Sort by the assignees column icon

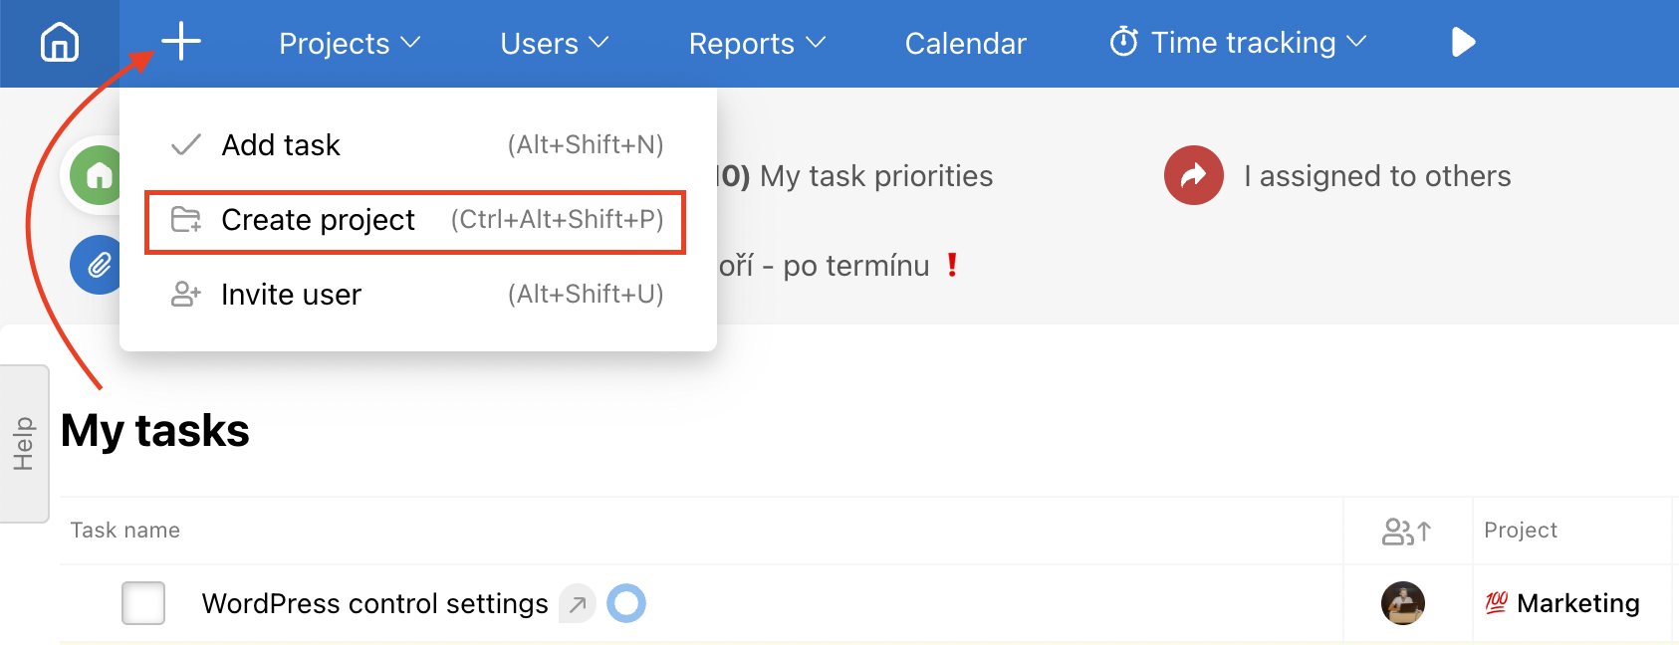pos(1406,532)
